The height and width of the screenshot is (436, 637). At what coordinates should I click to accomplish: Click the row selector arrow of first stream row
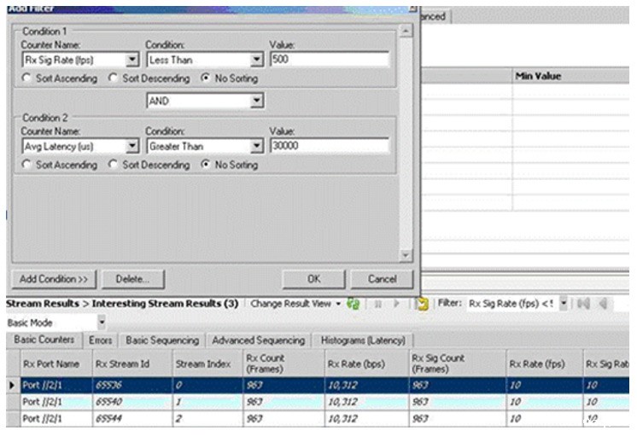click(x=12, y=386)
